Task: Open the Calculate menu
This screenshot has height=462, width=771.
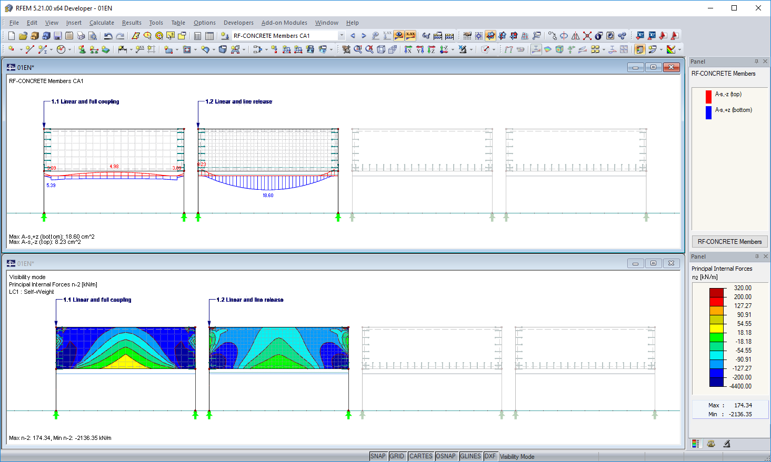Action: (x=102, y=23)
